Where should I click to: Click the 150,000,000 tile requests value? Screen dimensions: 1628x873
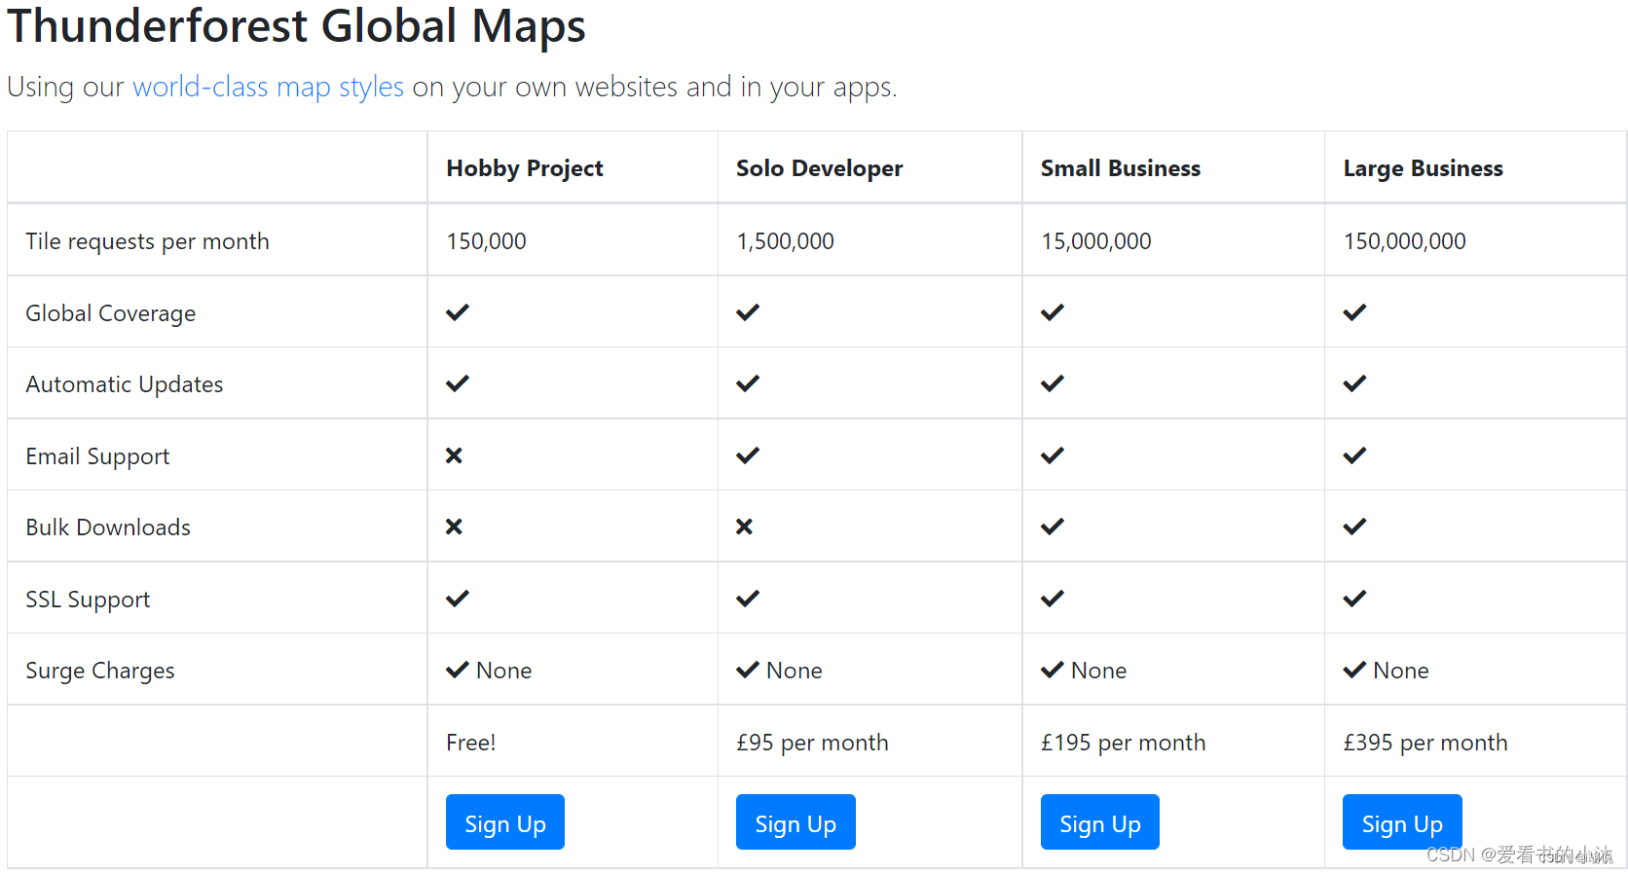[1404, 241]
